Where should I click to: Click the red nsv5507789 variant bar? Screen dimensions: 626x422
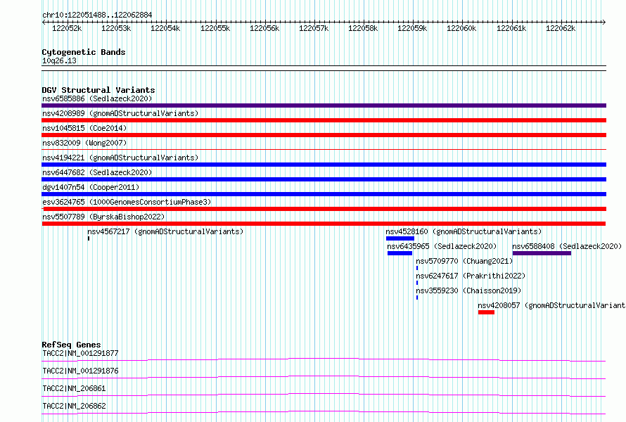point(324,224)
